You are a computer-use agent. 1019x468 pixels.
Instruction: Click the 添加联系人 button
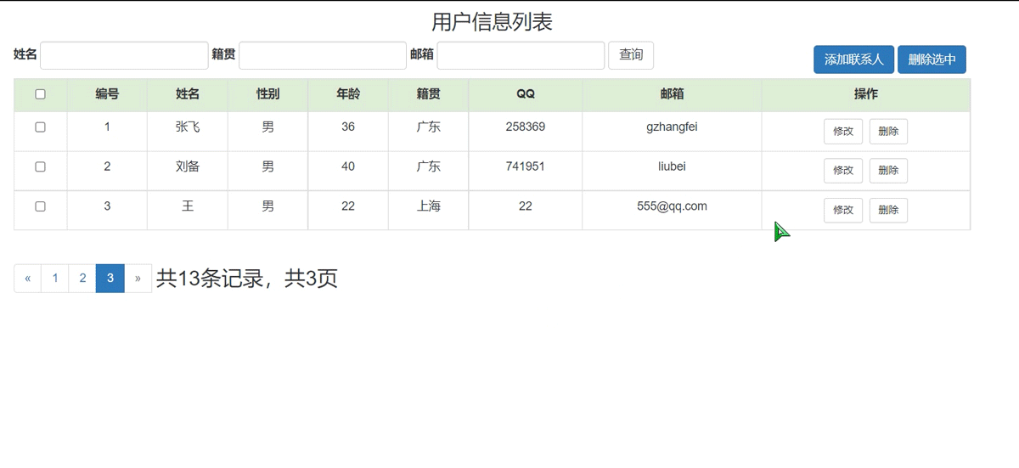coord(853,59)
